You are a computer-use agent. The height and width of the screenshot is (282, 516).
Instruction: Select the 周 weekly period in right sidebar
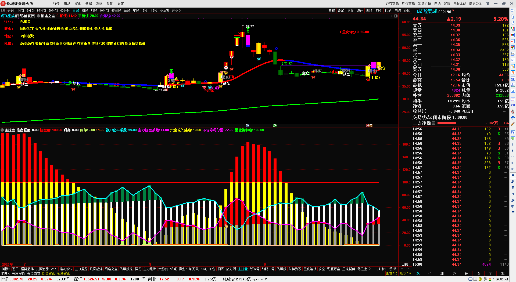coord(513,182)
